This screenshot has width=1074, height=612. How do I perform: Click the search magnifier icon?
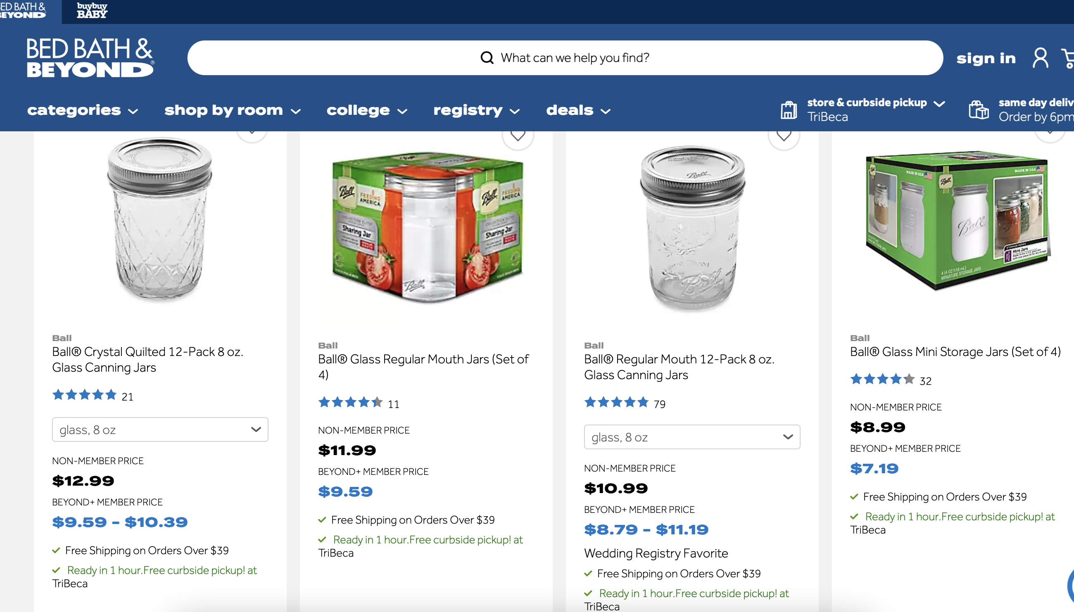point(487,57)
